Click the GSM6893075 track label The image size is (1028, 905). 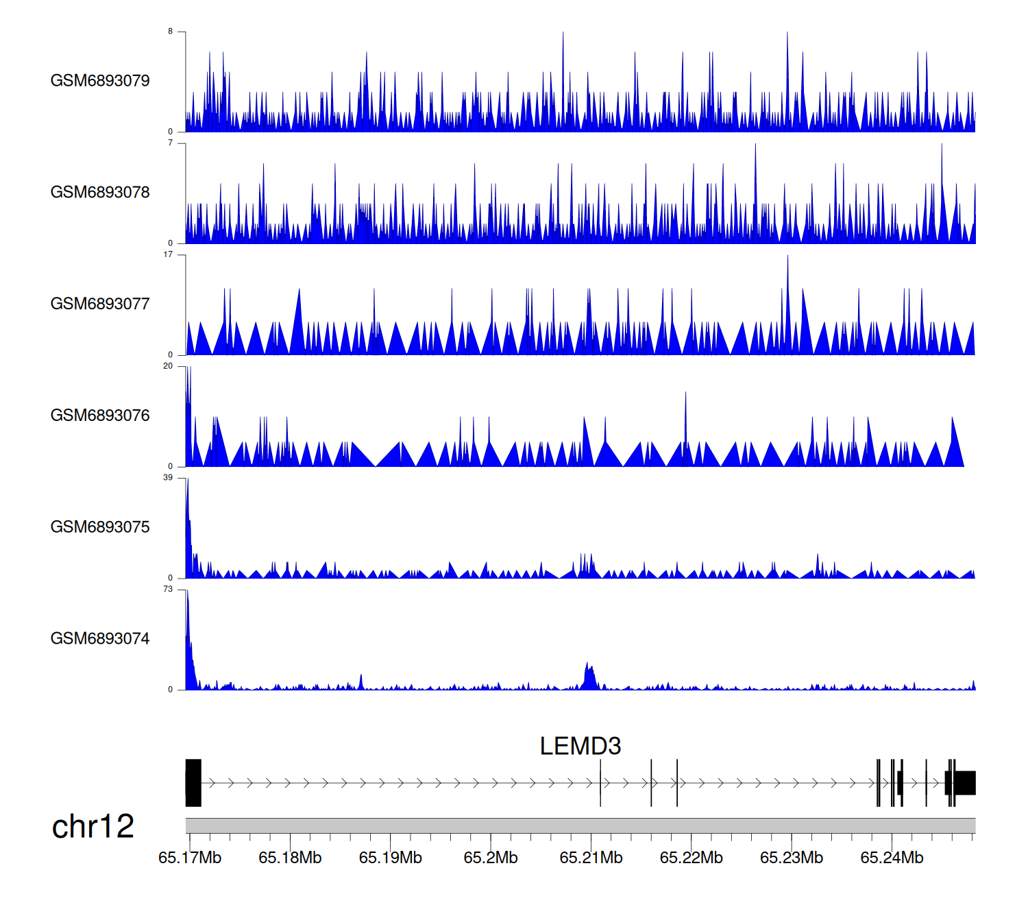click(100, 527)
